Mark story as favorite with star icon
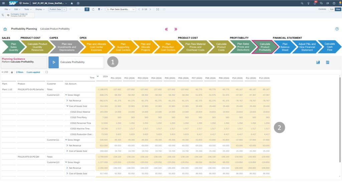 point(72,3)
